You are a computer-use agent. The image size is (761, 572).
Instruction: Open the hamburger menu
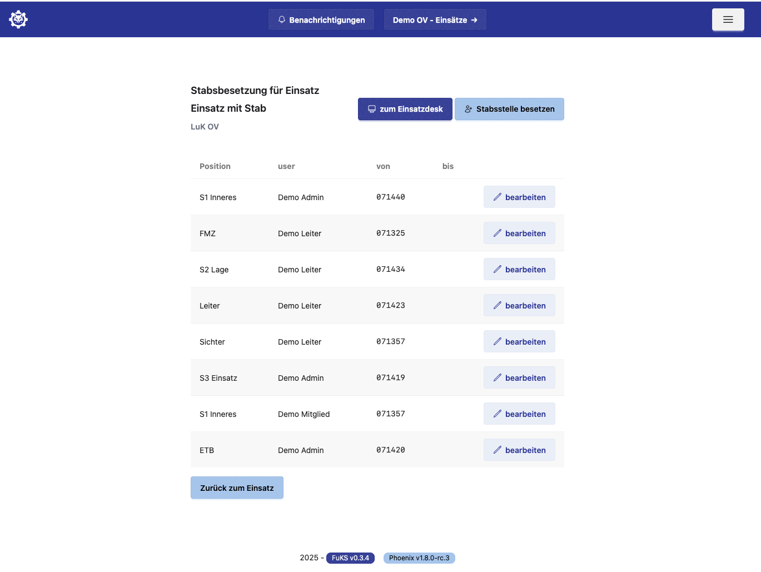728,20
